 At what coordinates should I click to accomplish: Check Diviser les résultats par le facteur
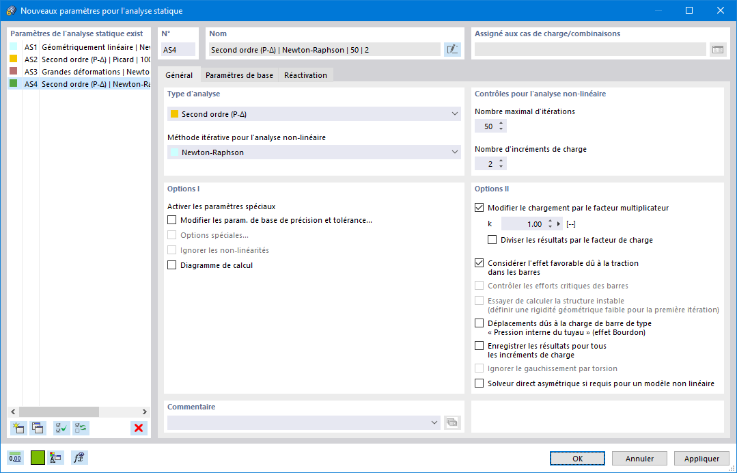[x=492, y=240]
